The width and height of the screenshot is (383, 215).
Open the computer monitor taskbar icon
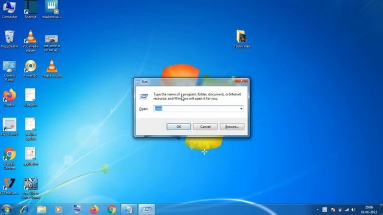click(77, 210)
